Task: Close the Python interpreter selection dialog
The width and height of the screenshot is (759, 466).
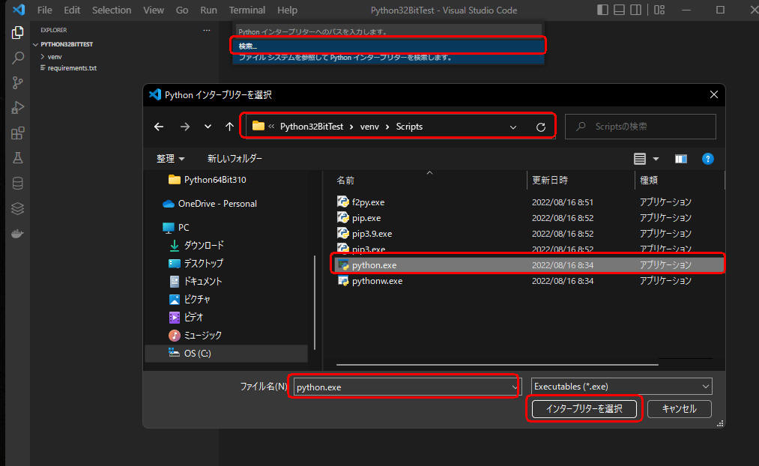Action: click(x=713, y=94)
